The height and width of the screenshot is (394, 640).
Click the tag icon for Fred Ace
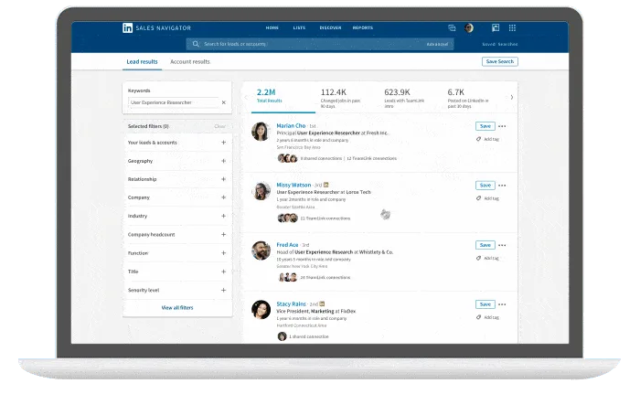tap(478, 258)
